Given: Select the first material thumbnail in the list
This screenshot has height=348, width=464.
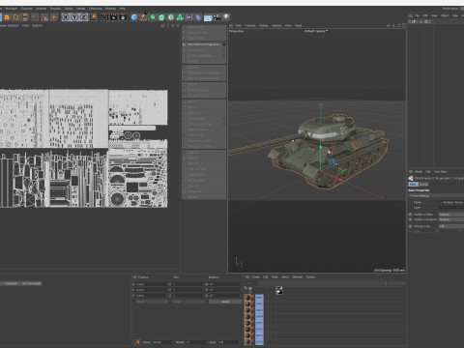Looking at the screenshot, I should (x=247, y=297).
